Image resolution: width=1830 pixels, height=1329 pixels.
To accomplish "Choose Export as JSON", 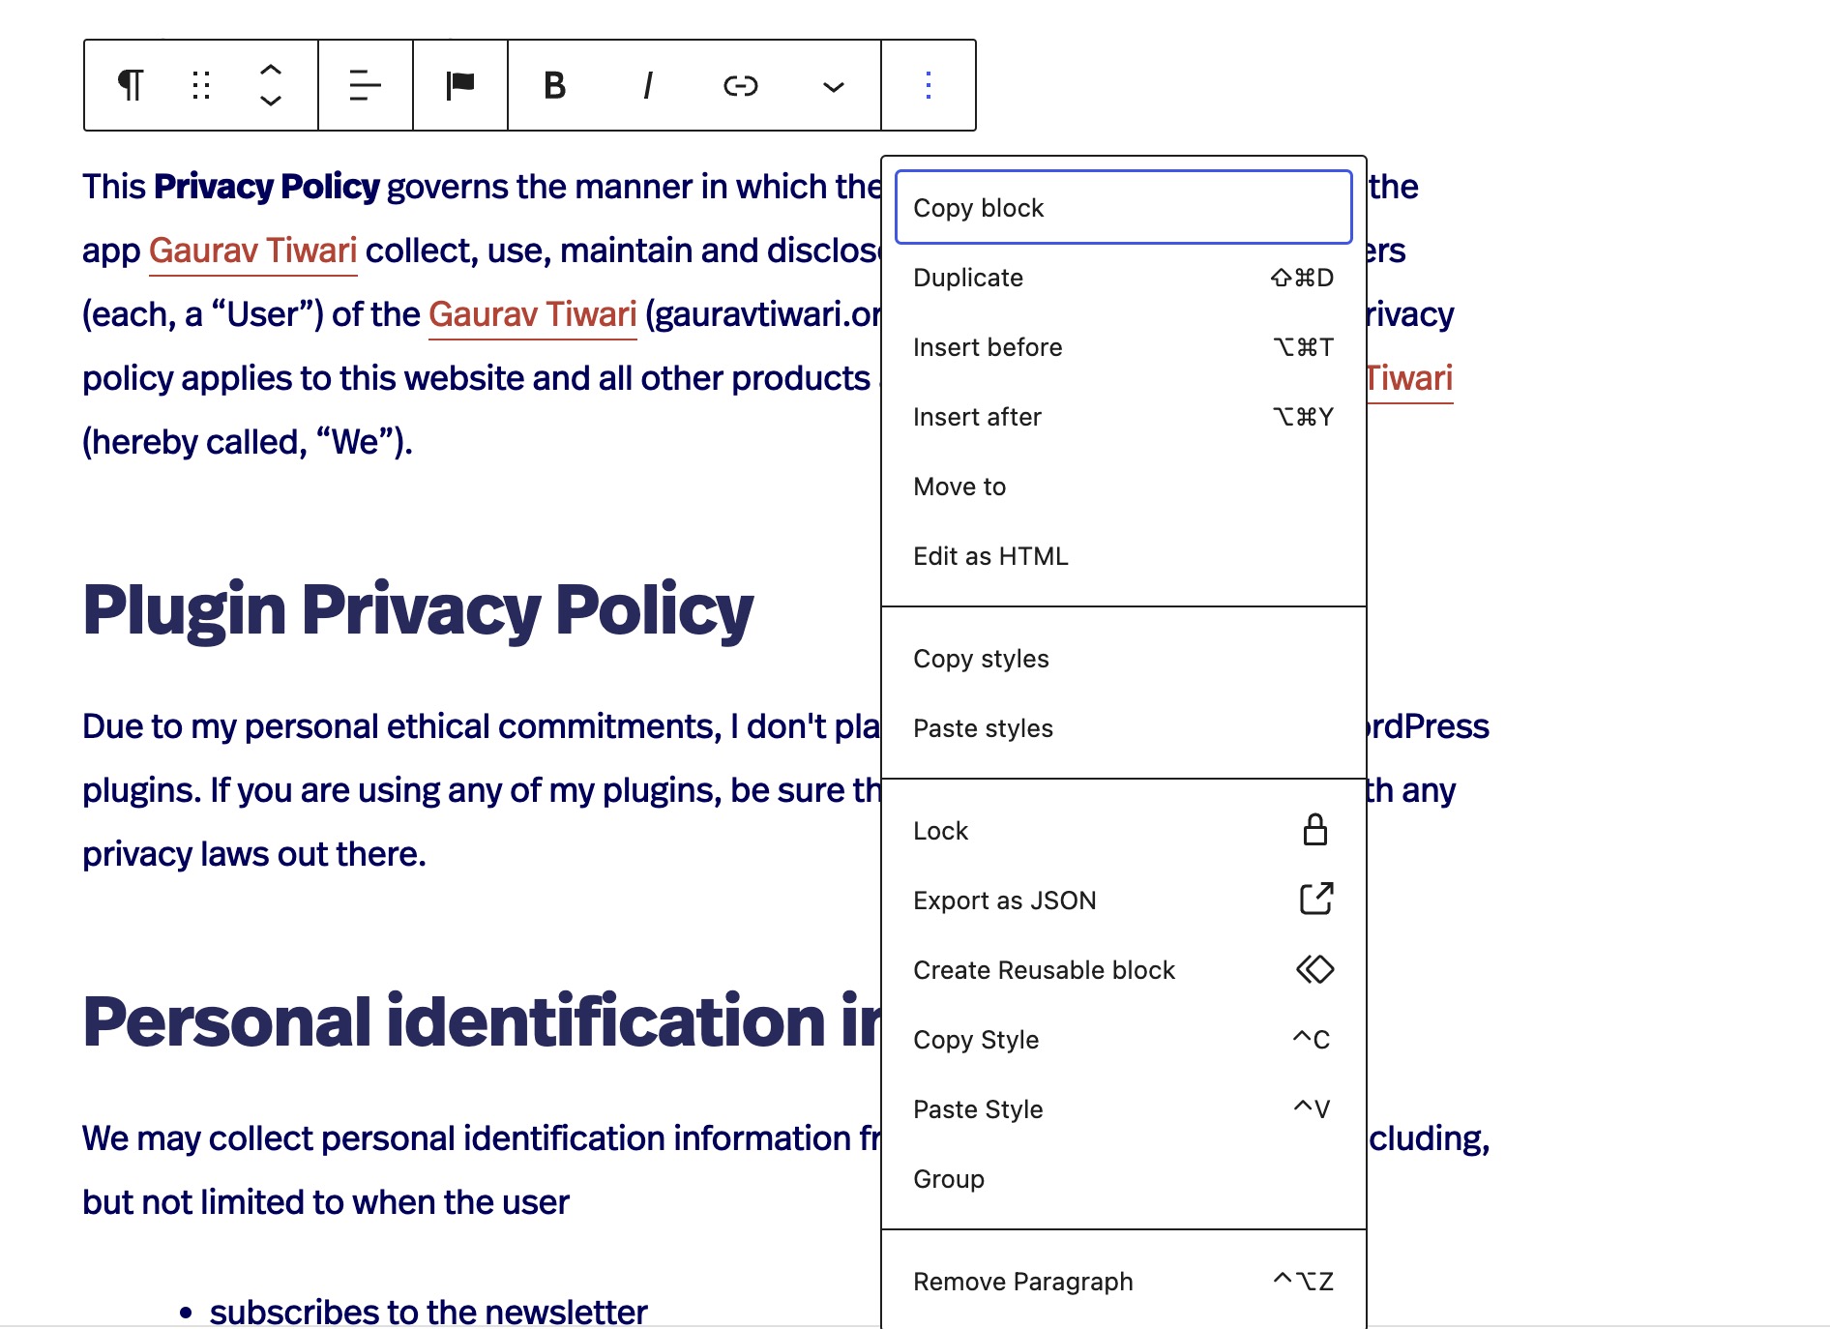I will point(1124,901).
